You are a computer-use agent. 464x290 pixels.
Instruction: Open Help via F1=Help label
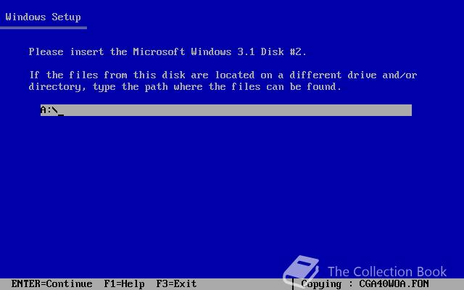tap(124, 283)
